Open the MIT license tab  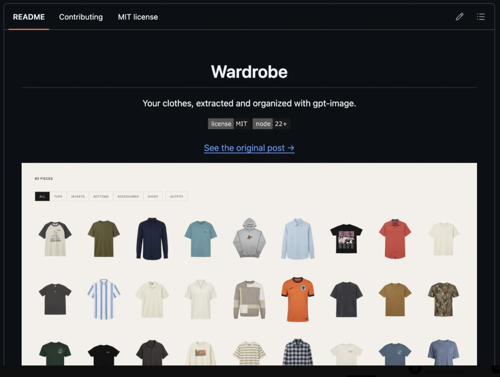(x=138, y=17)
